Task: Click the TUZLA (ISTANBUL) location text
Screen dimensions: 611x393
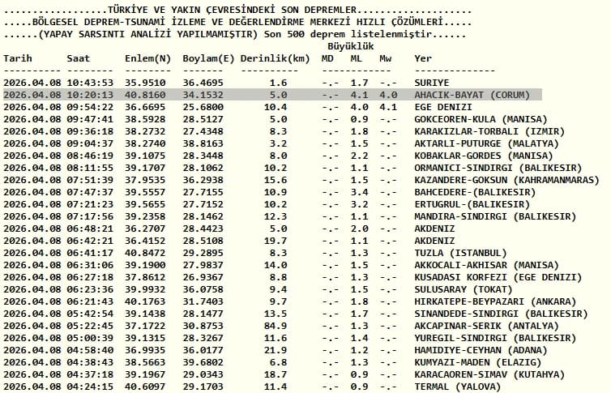Action: pos(460,253)
